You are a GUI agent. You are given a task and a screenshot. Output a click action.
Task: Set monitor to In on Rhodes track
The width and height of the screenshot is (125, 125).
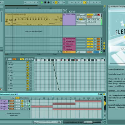tap(77, 19)
